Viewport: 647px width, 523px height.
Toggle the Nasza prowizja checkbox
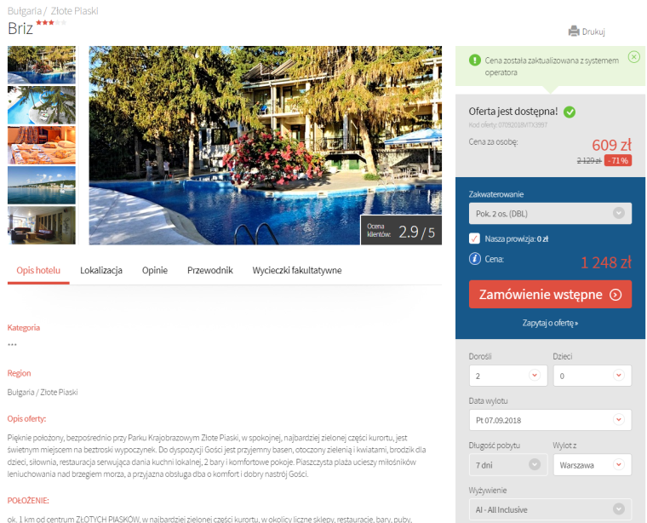pyautogui.click(x=474, y=239)
